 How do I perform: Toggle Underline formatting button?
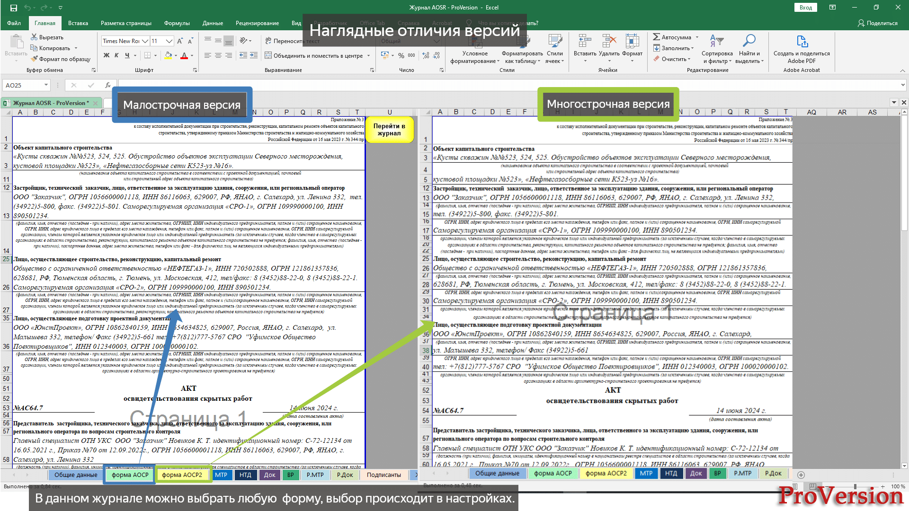(127, 55)
